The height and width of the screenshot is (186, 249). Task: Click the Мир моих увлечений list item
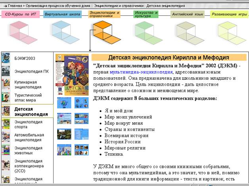click(128, 117)
